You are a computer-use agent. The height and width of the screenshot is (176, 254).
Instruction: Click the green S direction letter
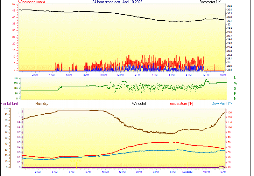(235, 89)
